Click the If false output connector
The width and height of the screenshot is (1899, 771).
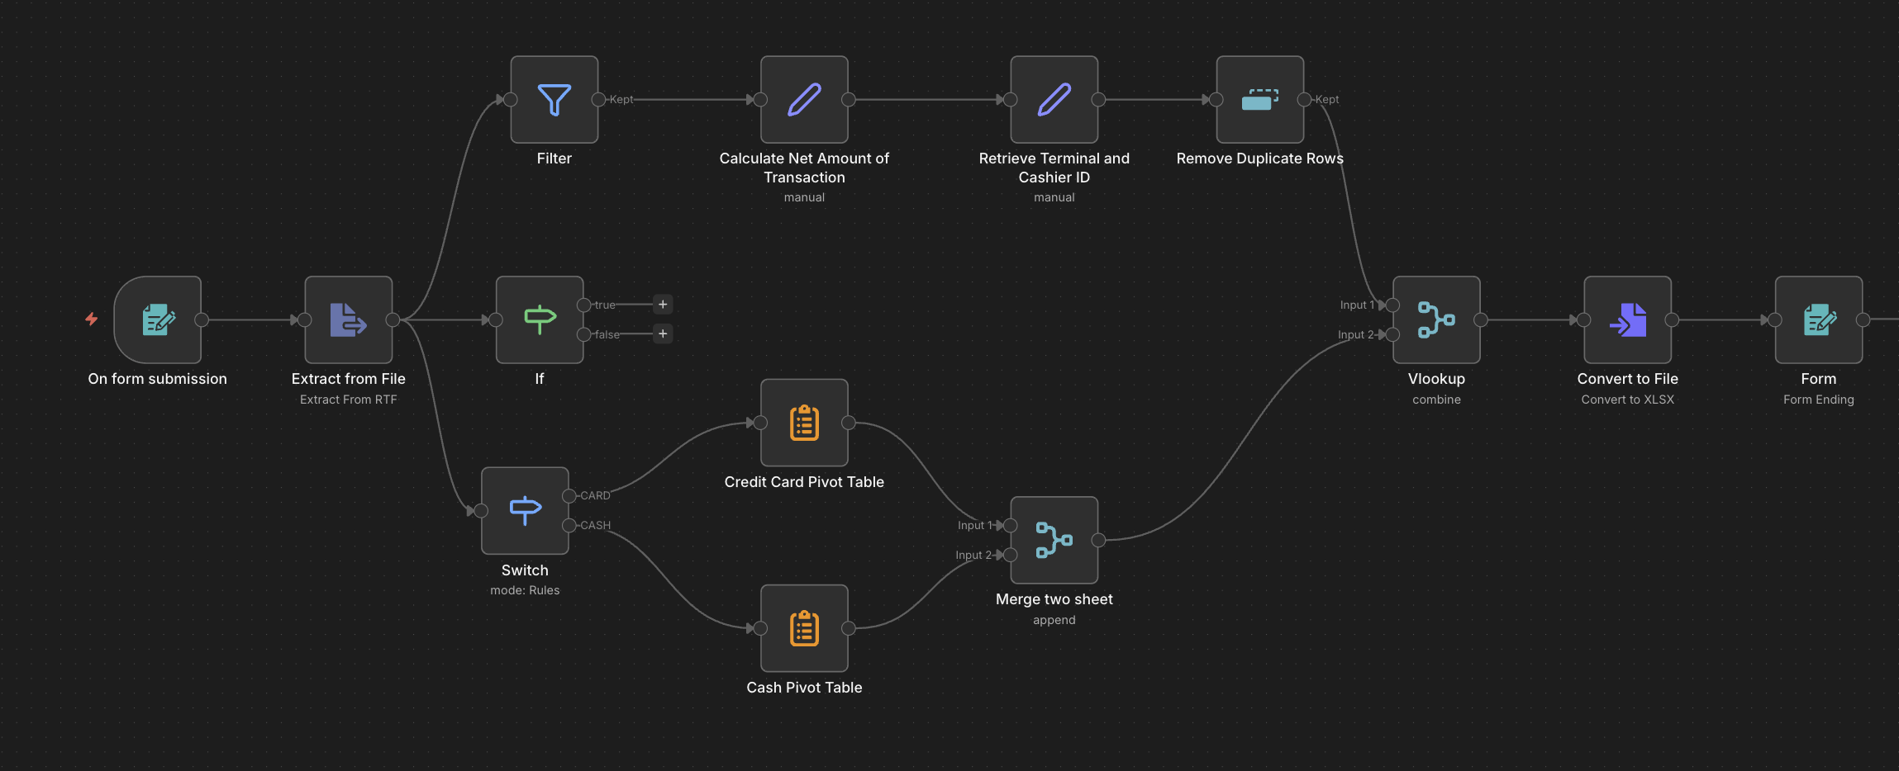click(583, 334)
